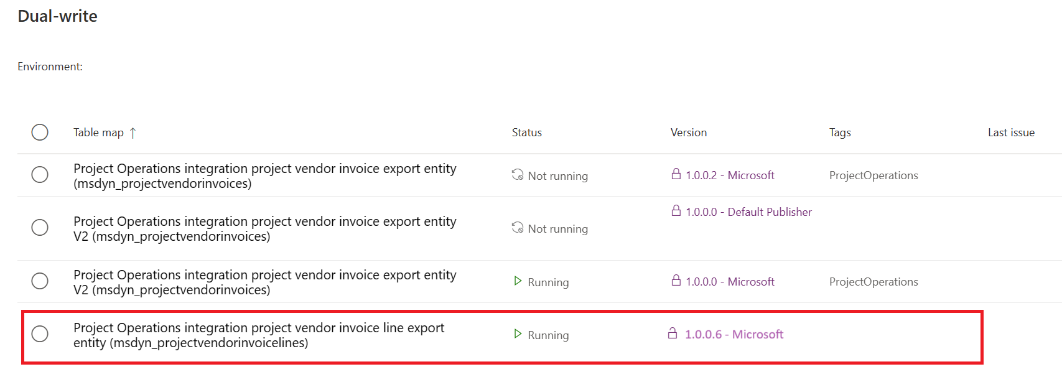1062x387 pixels.
Task: Click the sort arrow beside Table map
Action: 133,133
